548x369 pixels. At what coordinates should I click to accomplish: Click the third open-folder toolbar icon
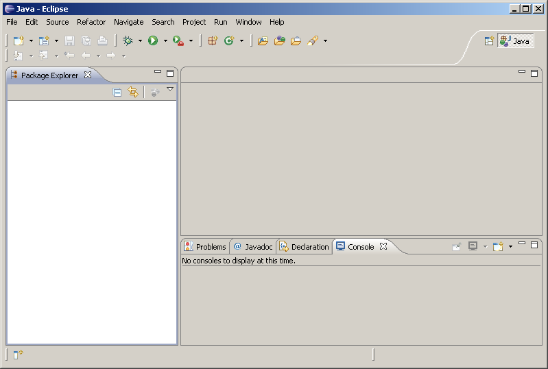tap(296, 41)
